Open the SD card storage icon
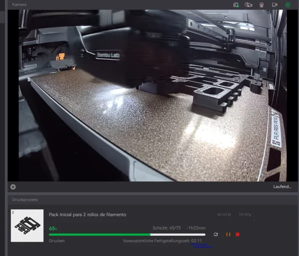299x256 pixels. (x=236, y=5)
